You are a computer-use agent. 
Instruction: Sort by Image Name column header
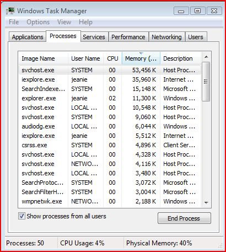point(43,58)
